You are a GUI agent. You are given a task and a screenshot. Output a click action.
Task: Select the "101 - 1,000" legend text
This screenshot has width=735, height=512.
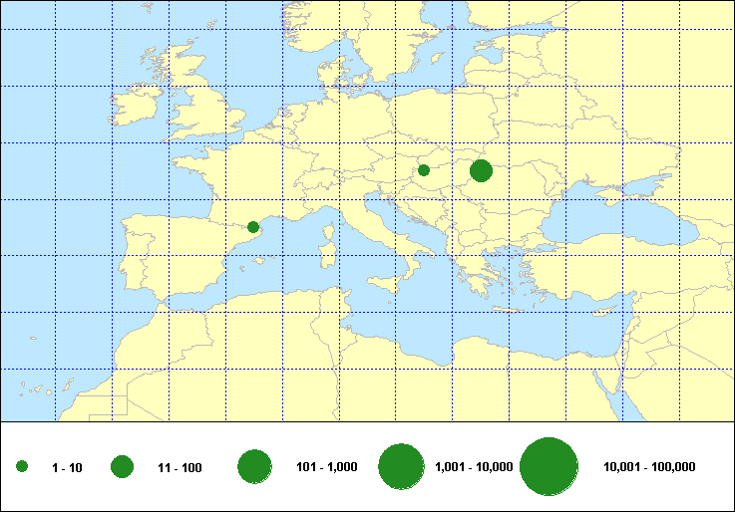tap(326, 467)
